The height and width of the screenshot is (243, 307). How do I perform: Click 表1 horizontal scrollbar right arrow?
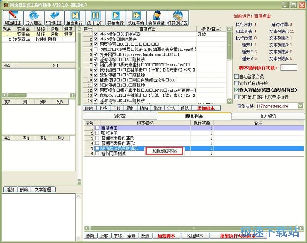73,95
